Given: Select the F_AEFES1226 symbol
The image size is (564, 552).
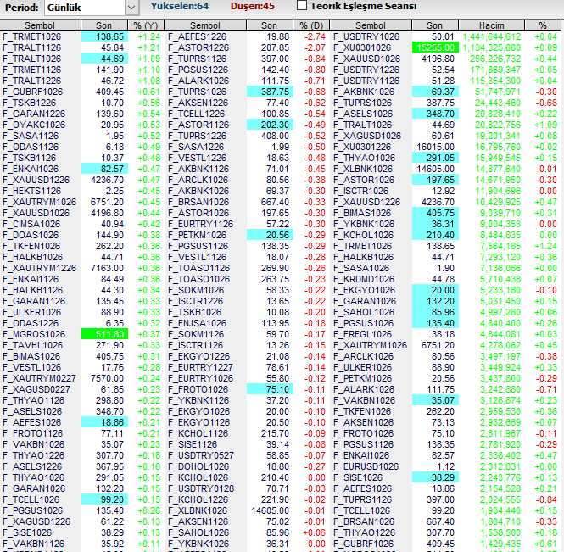Looking at the screenshot, I should tap(197, 36).
